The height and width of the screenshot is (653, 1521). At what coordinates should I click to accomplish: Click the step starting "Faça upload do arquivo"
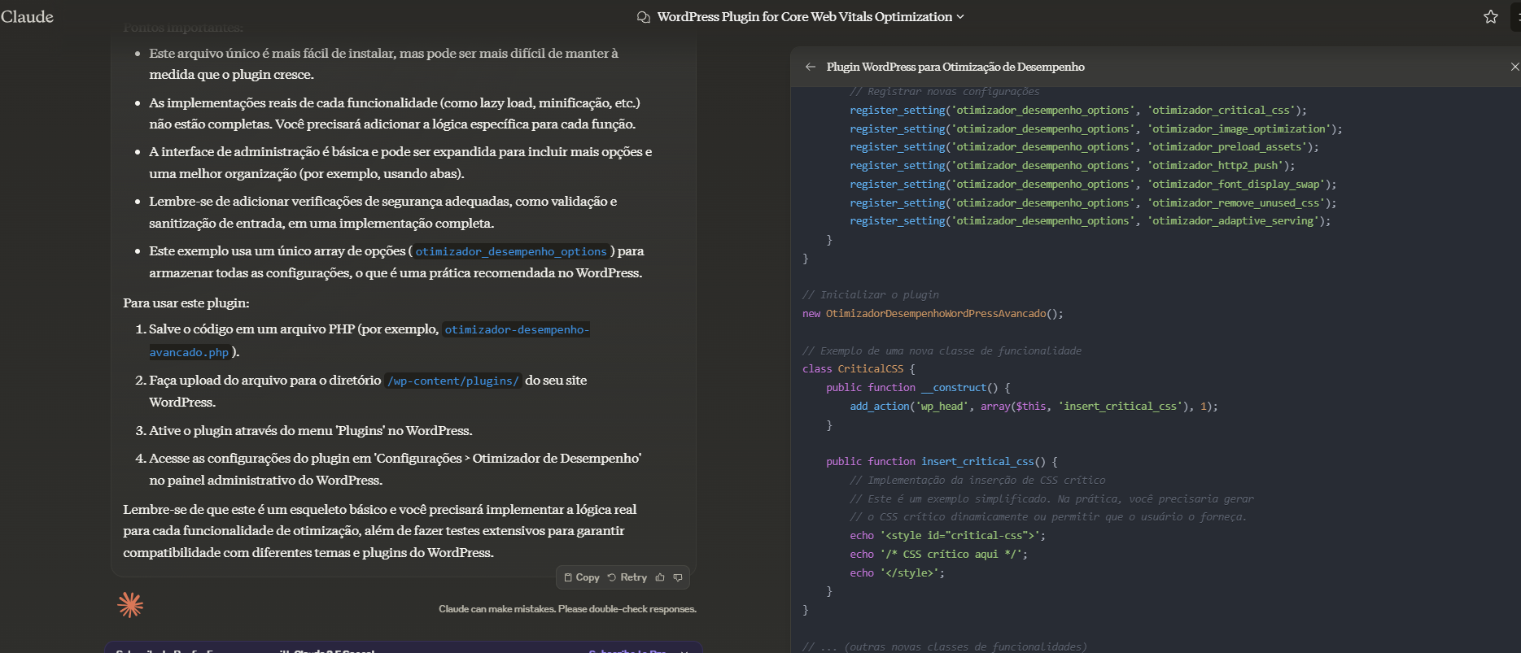click(x=368, y=391)
